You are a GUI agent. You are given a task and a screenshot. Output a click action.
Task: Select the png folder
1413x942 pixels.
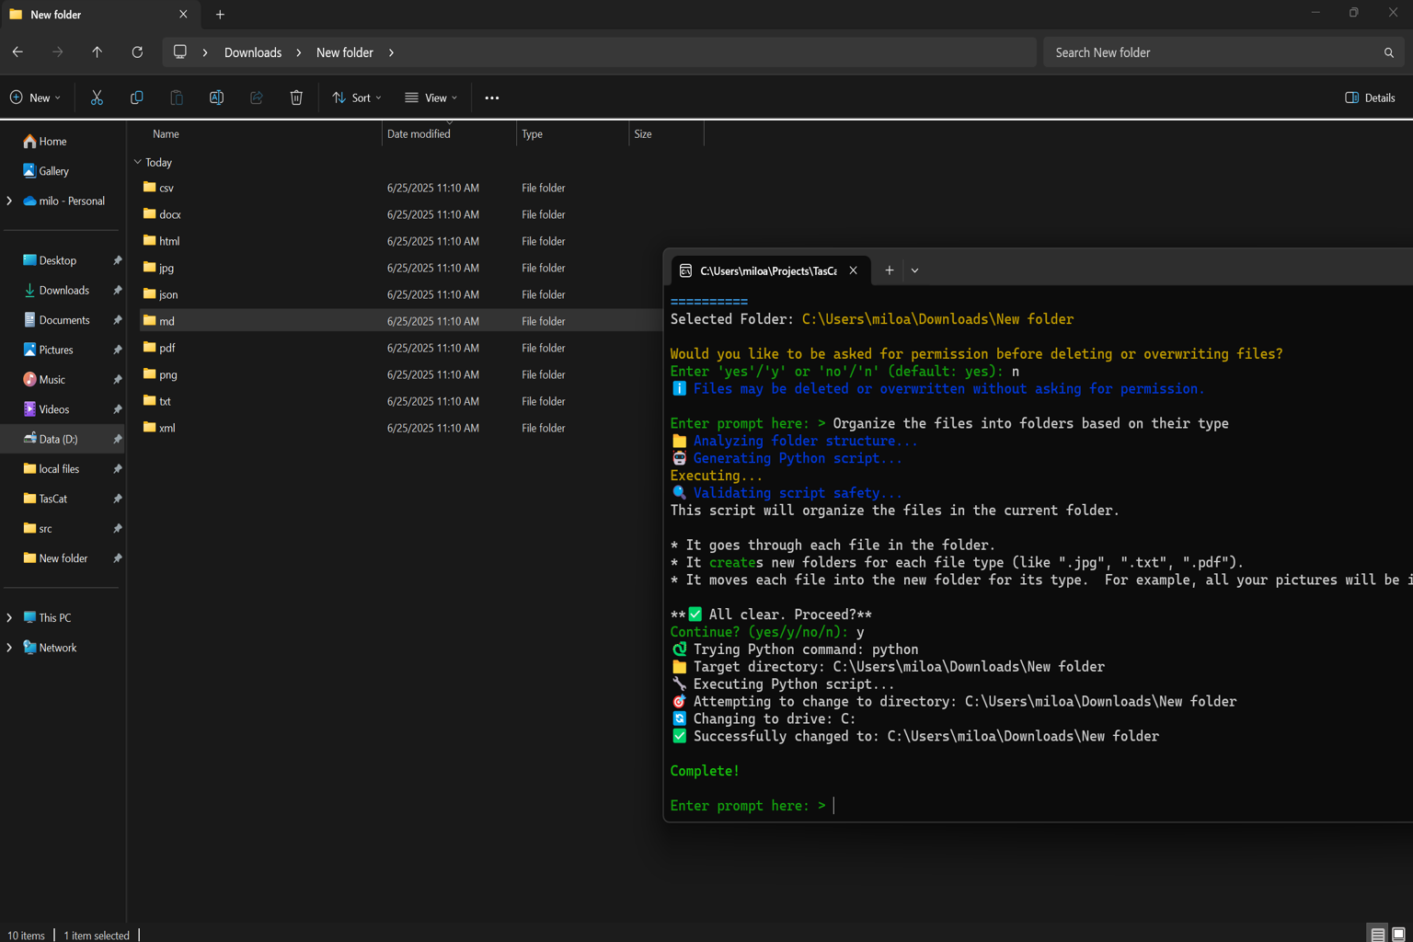167,374
